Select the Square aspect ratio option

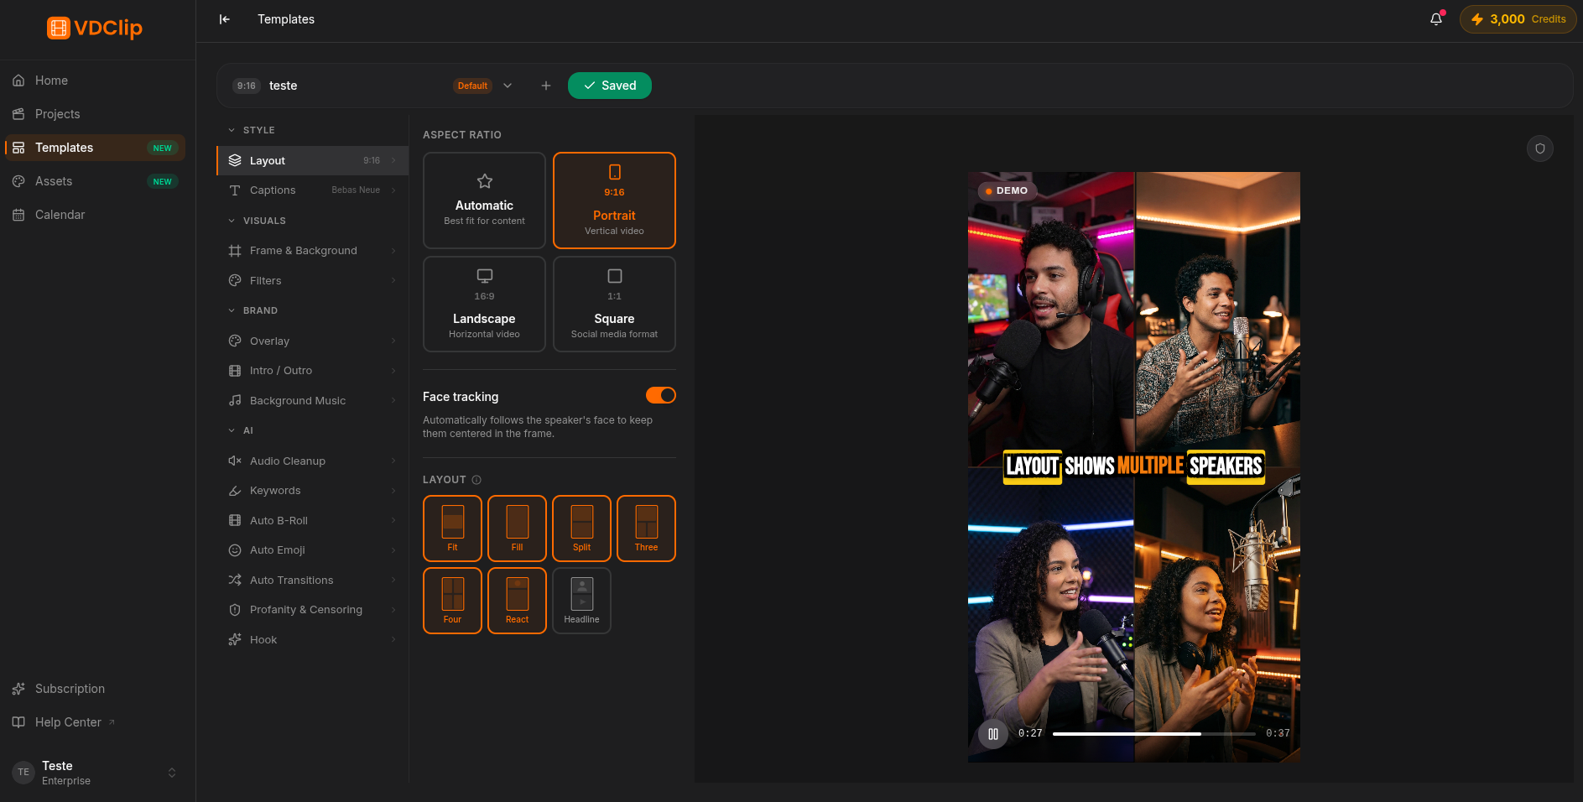point(614,304)
